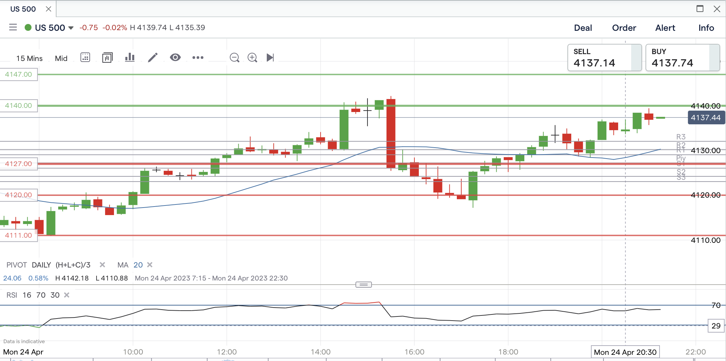
Task: Remove the PIVOT indicator
Action: (x=102, y=265)
